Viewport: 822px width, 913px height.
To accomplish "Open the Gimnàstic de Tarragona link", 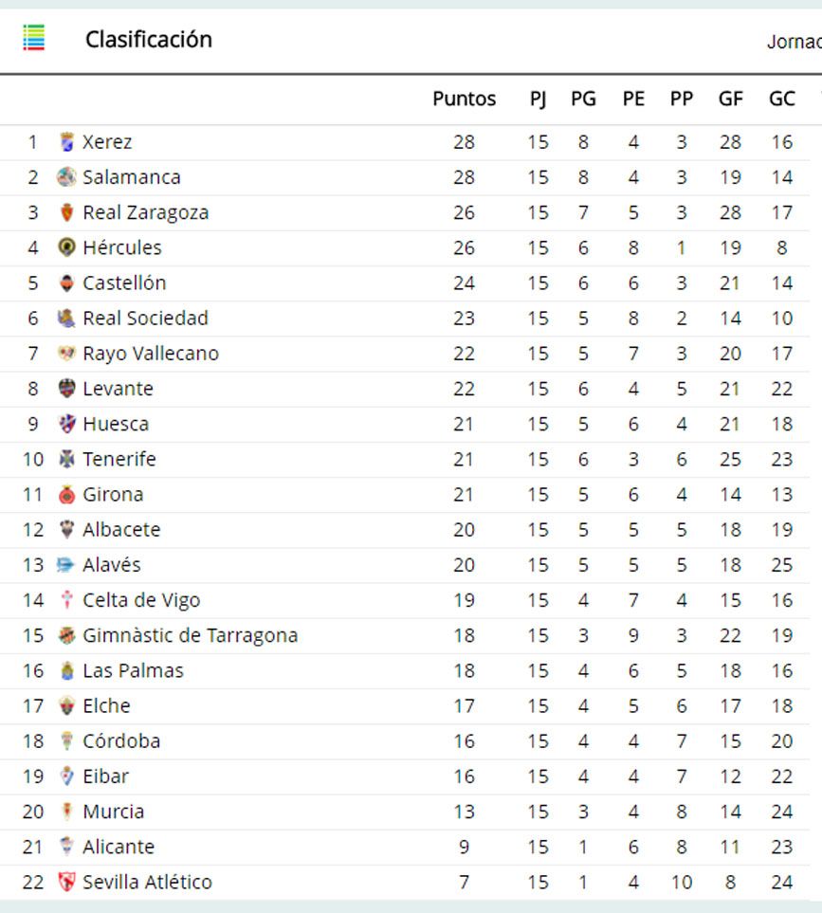I will coord(190,635).
